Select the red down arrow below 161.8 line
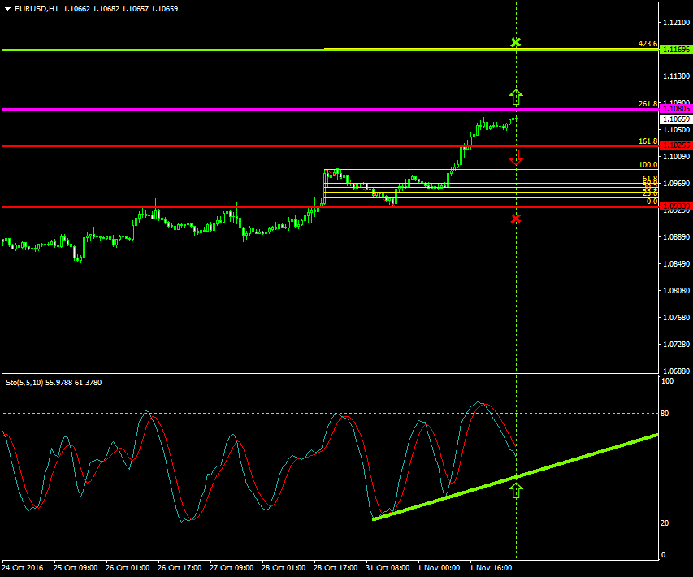 click(x=516, y=157)
